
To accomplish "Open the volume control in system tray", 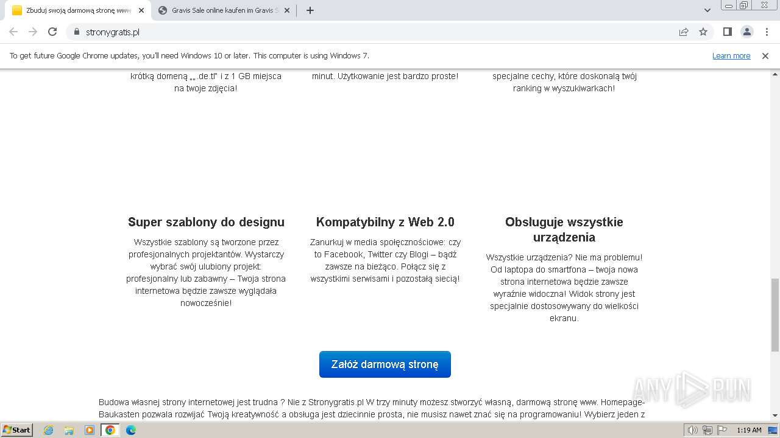I will (x=693, y=430).
